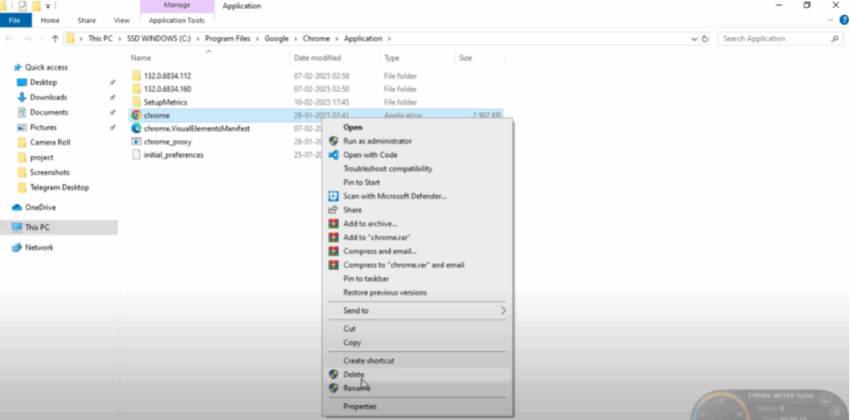Click the Quick access star icon
Screen dimensions: 850x420
18,67
